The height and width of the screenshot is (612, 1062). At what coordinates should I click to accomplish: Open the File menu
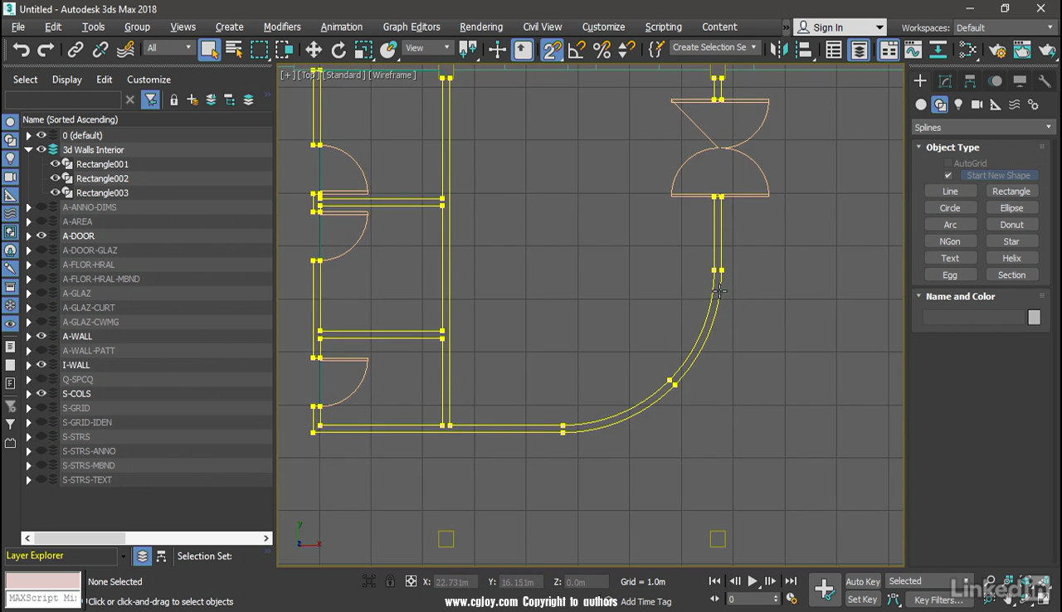tap(18, 27)
